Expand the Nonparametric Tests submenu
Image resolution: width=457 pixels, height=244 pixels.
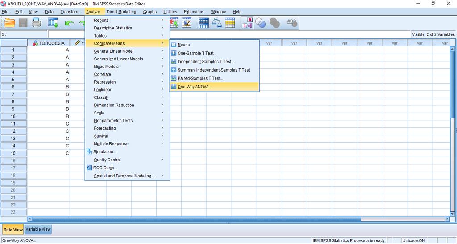[127, 121]
